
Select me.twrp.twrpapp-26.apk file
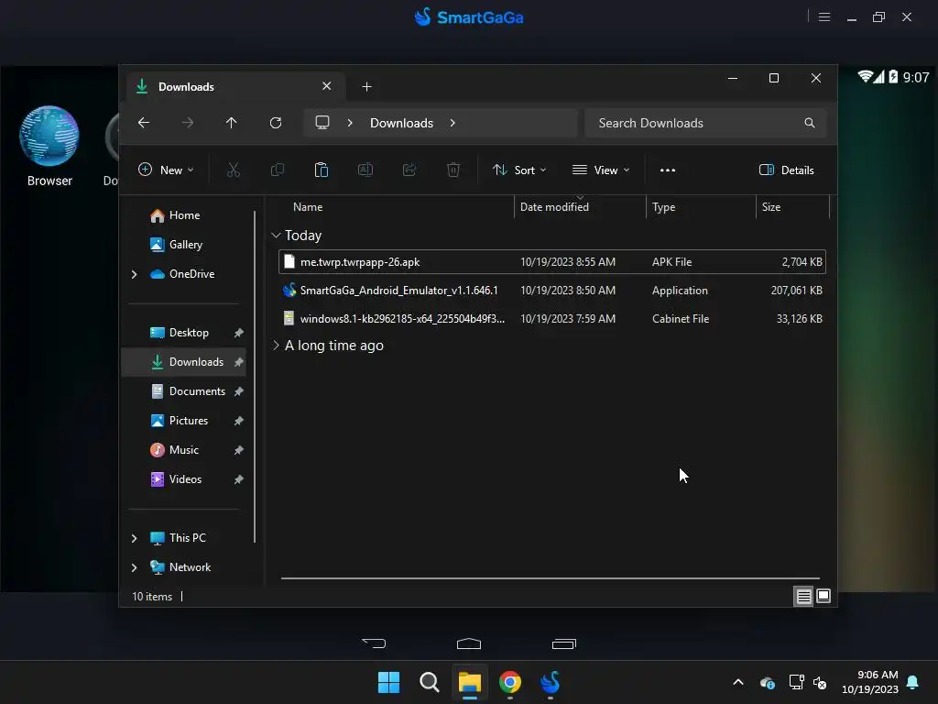coord(552,262)
